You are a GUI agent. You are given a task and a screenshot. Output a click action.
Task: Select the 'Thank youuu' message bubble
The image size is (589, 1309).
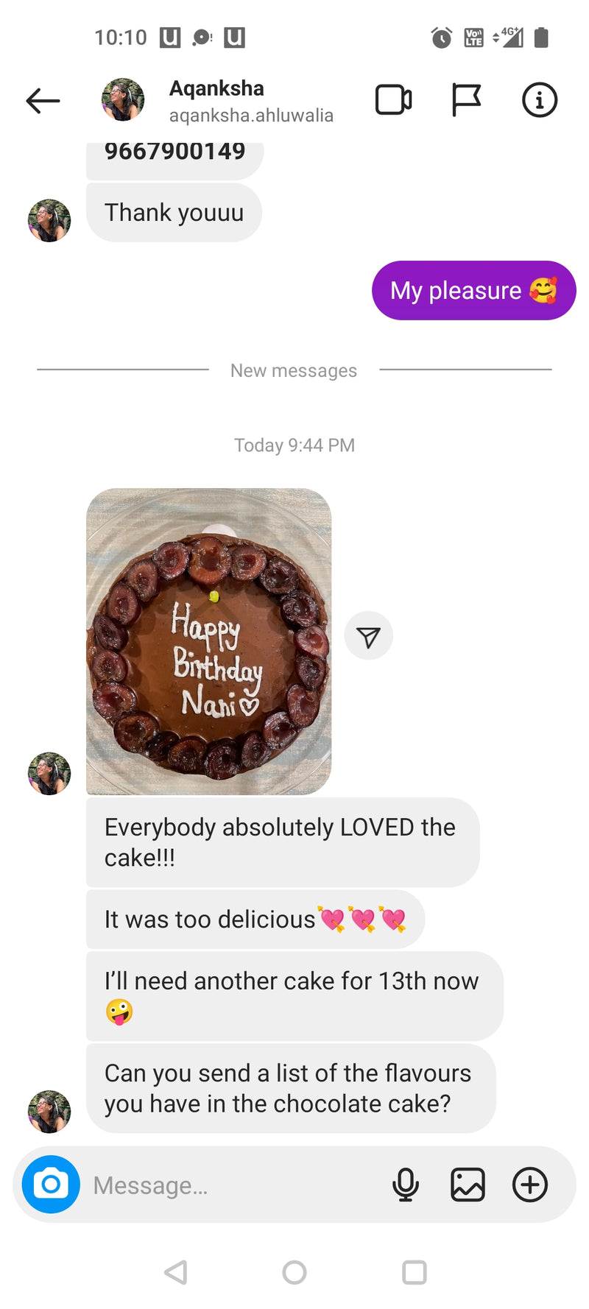[x=174, y=213]
